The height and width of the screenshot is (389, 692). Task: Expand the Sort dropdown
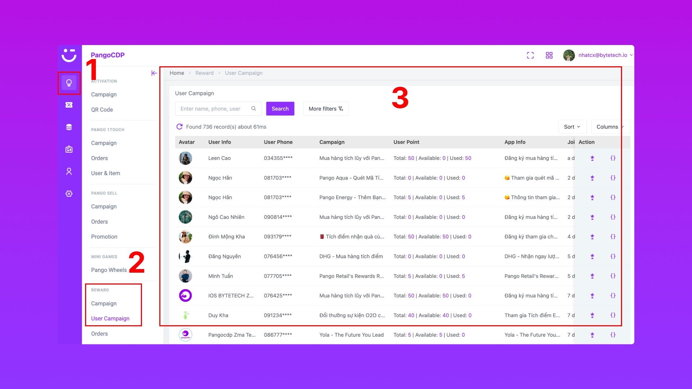coord(572,127)
